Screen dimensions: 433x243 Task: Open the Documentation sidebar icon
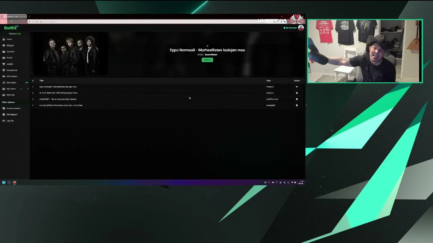click(x=4, y=108)
